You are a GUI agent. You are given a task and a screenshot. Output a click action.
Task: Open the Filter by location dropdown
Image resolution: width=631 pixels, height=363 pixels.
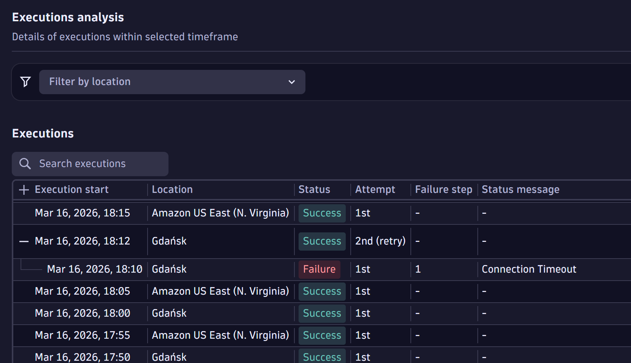tap(172, 82)
